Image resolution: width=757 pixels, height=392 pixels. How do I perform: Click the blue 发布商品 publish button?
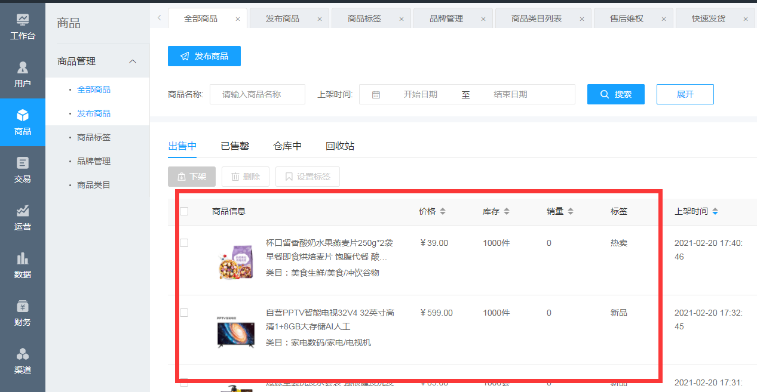(x=204, y=56)
